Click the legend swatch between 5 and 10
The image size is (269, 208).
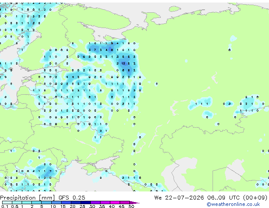[x=46, y=202]
